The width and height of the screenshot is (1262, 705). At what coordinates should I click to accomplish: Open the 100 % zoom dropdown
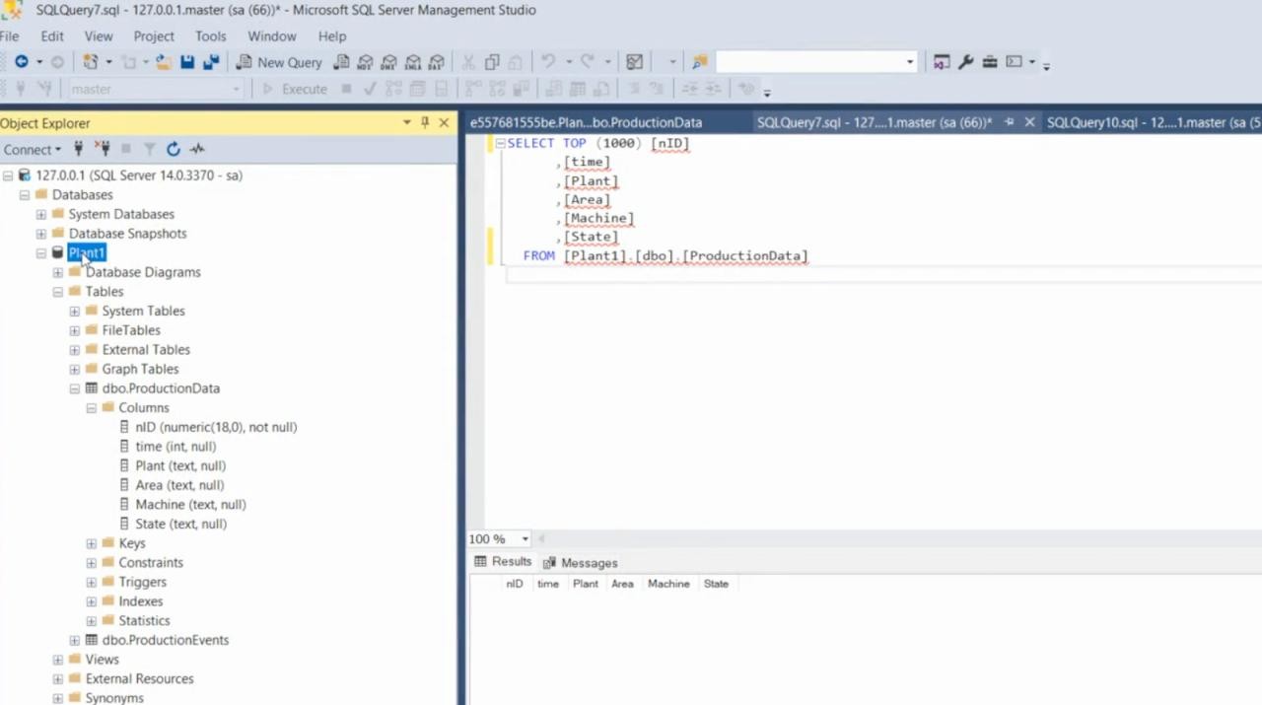525,539
